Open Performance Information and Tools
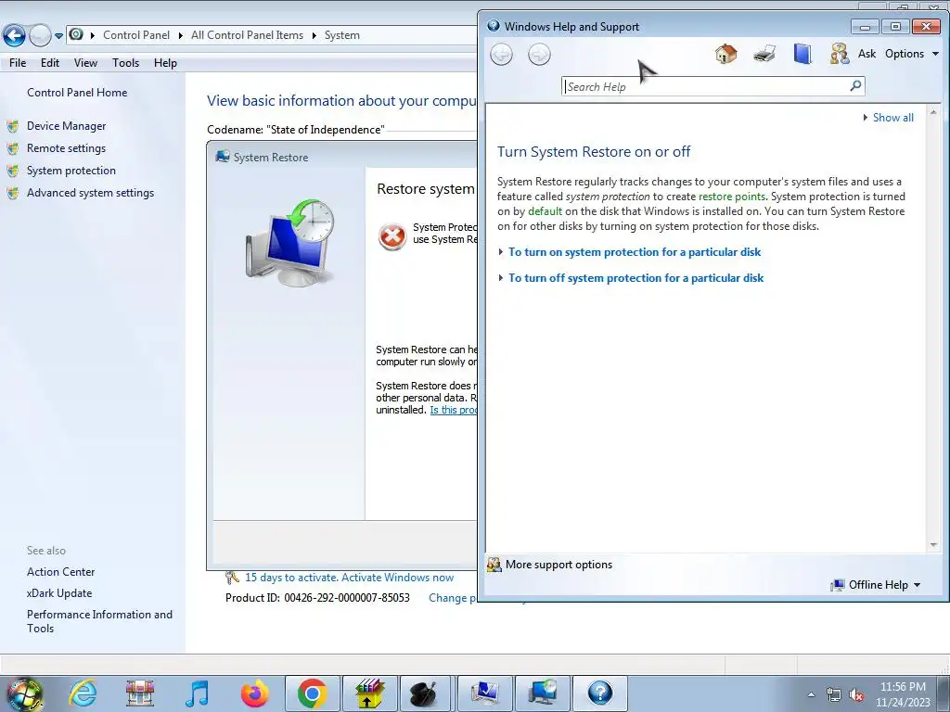Screen dimensions: 950x712 (99, 621)
